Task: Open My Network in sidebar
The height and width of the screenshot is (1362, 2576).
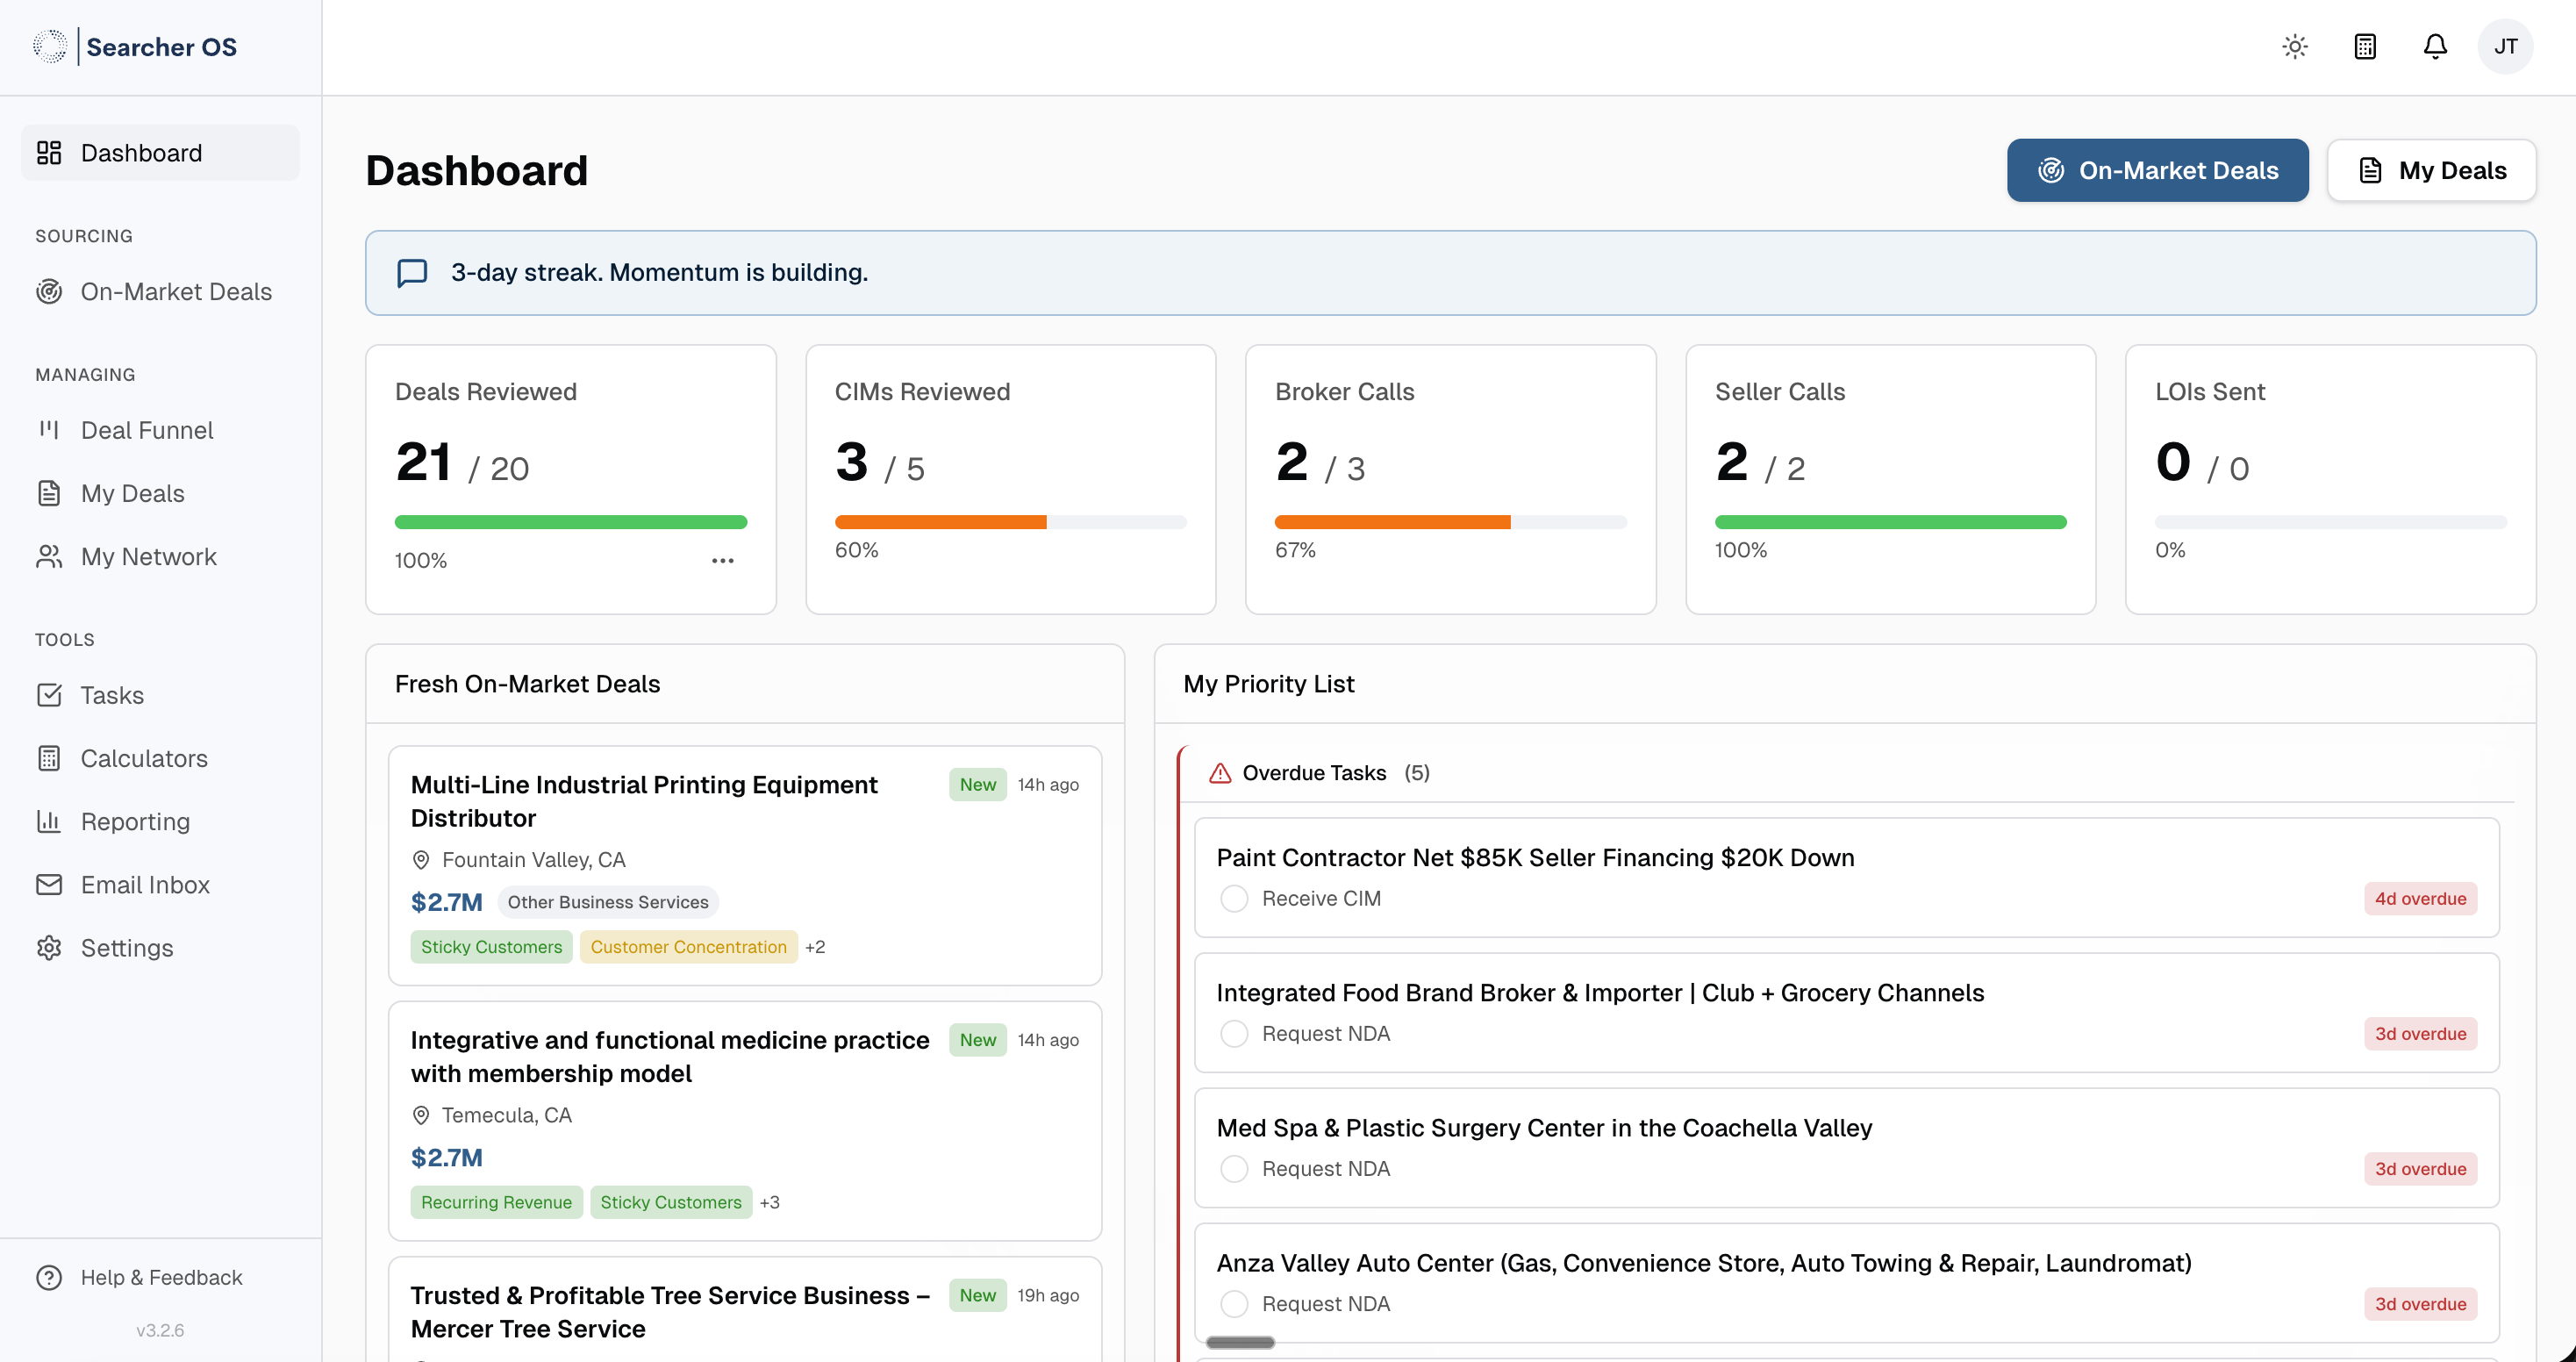Action: pyautogui.click(x=148, y=557)
